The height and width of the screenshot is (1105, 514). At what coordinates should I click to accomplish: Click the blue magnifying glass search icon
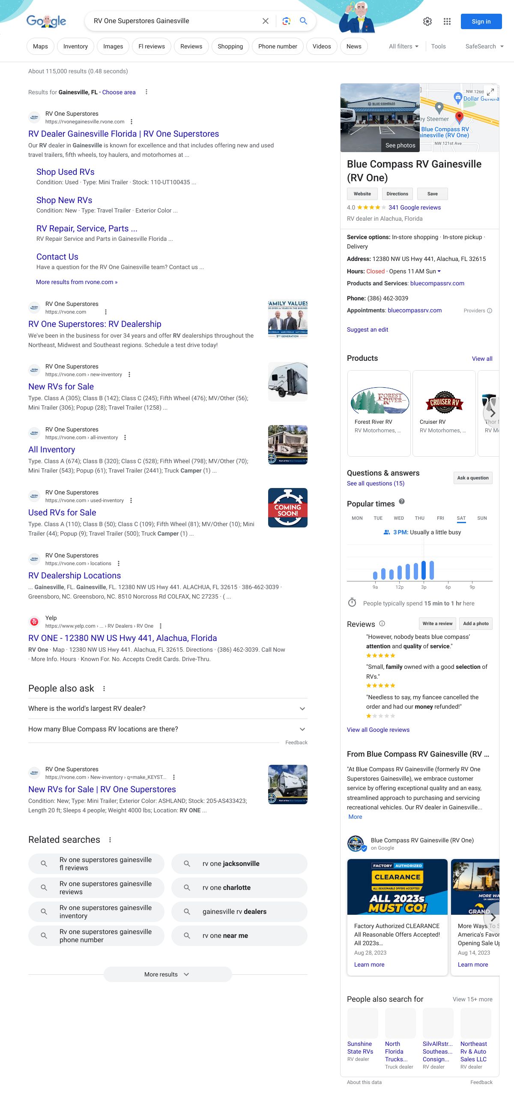point(304,21)
